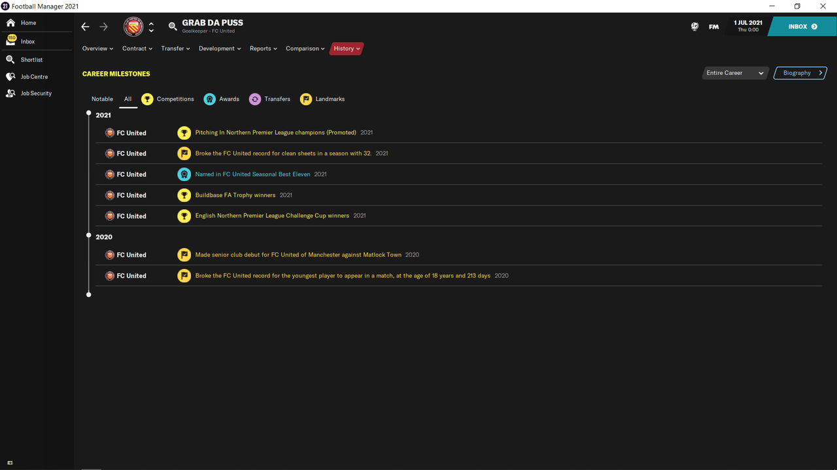Expand the Development dropdown menu
Image resolution: width=837 pixels, height=470 pixels.
tap(220, 48)
